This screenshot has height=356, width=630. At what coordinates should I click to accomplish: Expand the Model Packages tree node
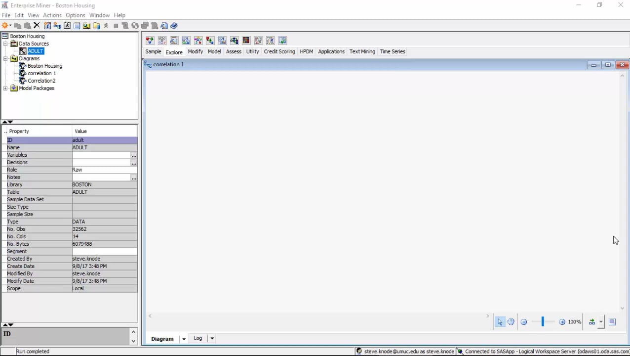[5, 88]
